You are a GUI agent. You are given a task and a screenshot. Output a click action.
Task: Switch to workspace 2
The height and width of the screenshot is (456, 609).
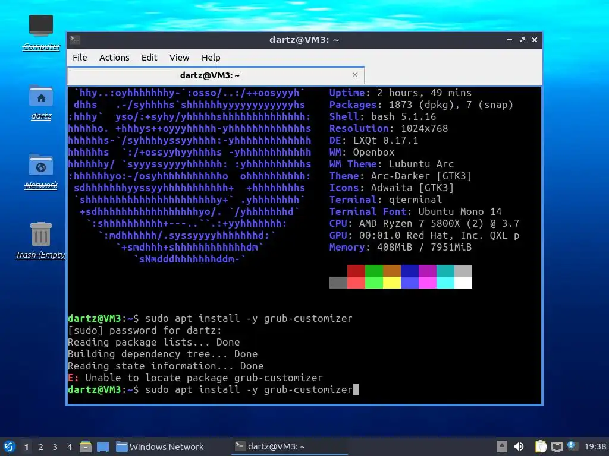41,447
